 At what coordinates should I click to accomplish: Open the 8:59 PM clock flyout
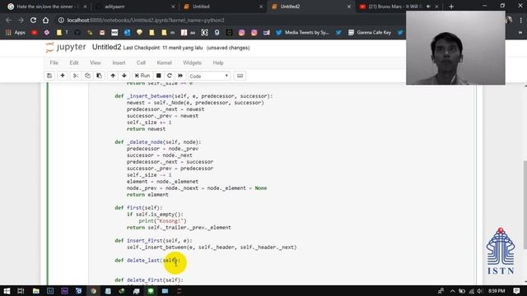tap(497, 291)
